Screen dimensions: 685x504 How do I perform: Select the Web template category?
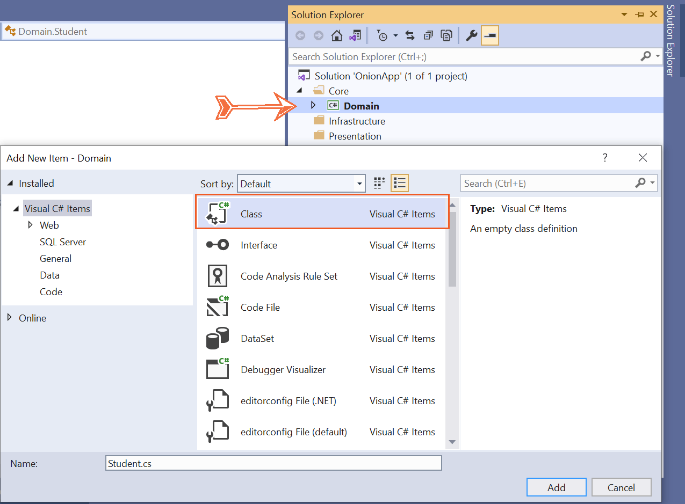click(x=49, y=225)
